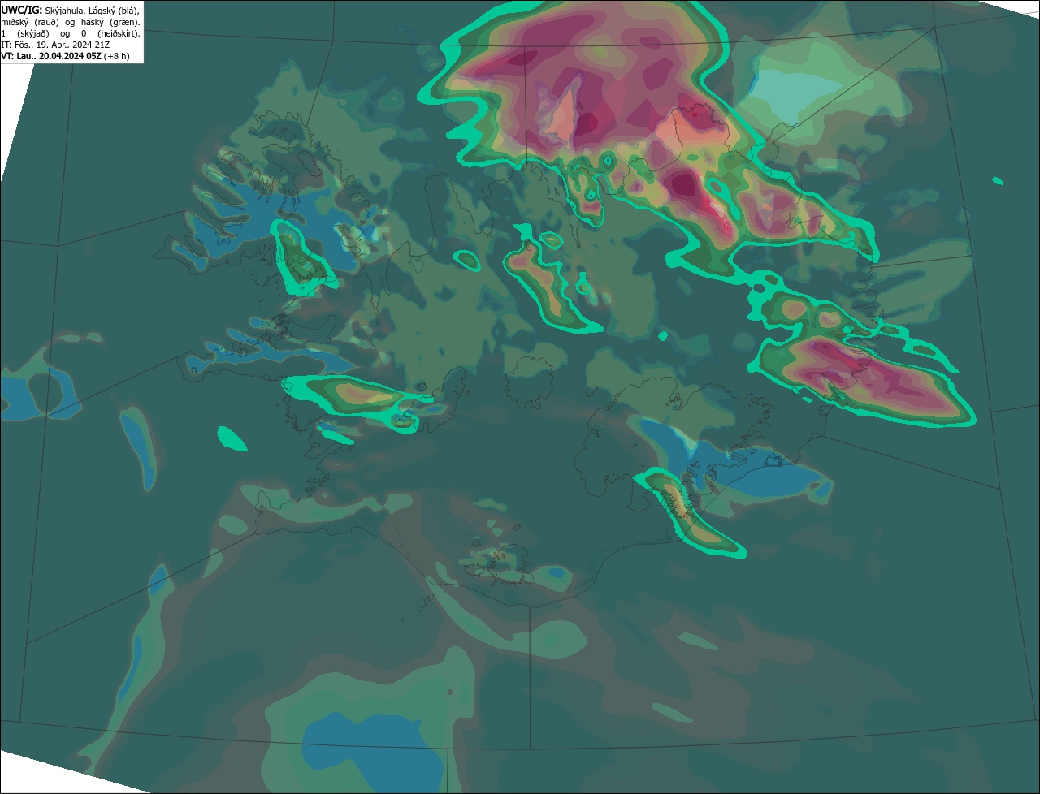
Task: Click the 'háský (græn).' legend text
Action: [x=110, y=23]
